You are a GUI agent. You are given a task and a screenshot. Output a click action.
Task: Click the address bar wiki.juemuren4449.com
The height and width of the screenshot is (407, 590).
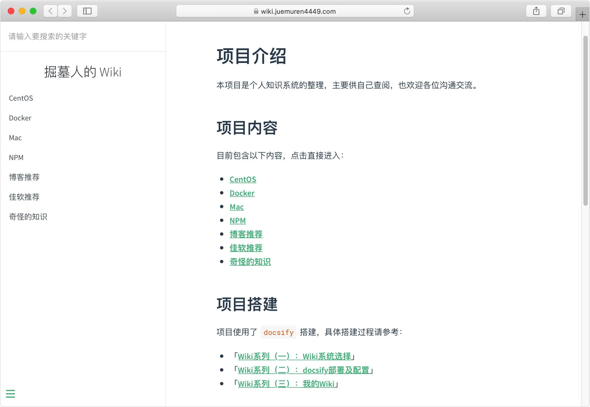tap(295, 11)
